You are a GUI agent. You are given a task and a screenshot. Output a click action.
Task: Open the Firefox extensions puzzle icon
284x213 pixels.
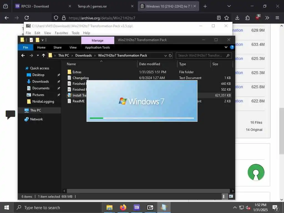(x=247, y=18)
